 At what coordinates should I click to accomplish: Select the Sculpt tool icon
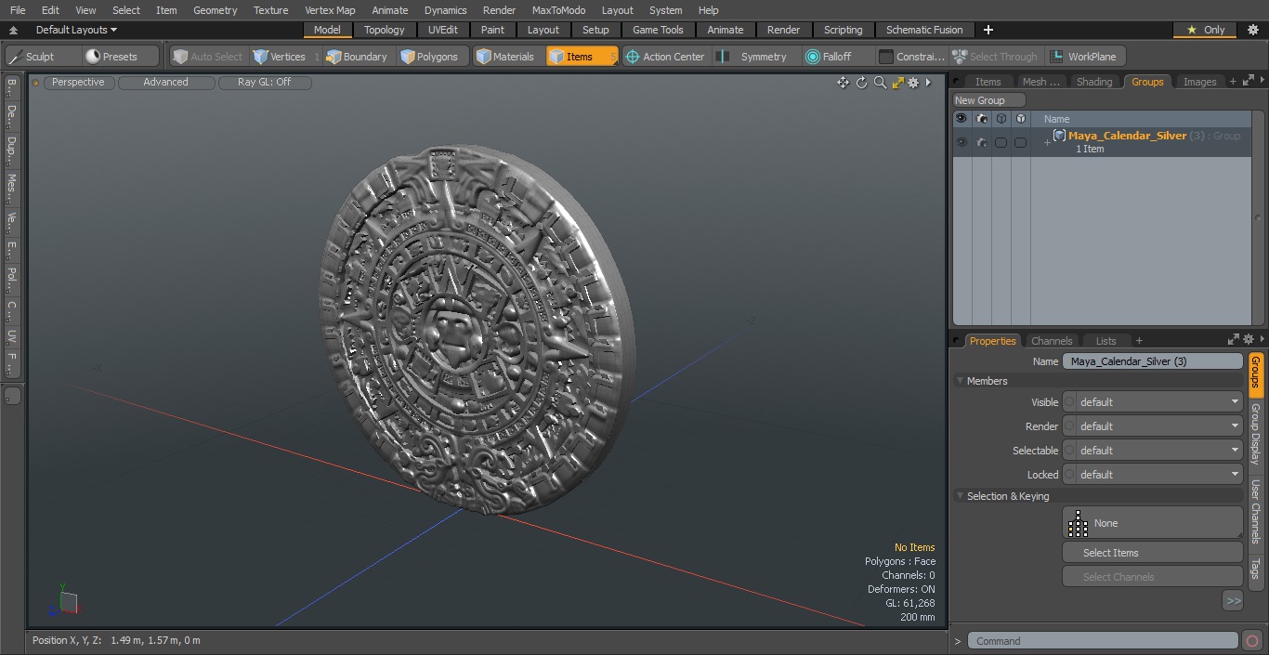click(x=16, y=57)
